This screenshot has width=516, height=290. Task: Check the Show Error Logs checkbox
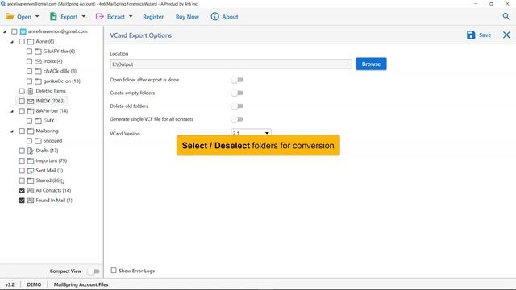pyautogui.click(x=114, y=271)
